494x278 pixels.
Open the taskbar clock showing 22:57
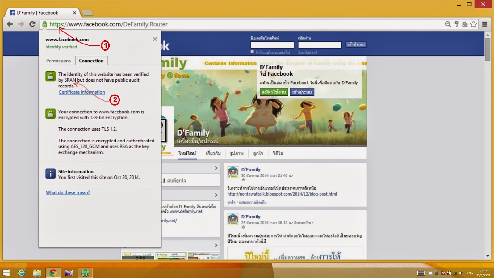coord(483,273)
